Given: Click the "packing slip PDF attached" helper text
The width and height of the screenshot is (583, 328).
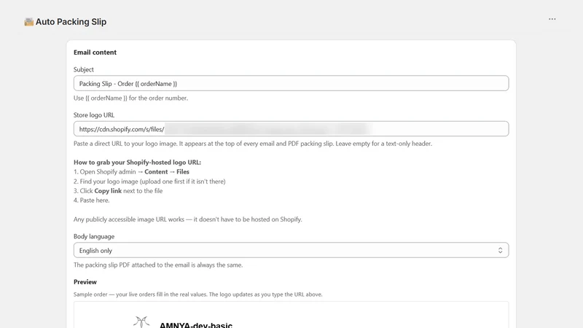Looking at the screenshot, I should coord(158,265).
